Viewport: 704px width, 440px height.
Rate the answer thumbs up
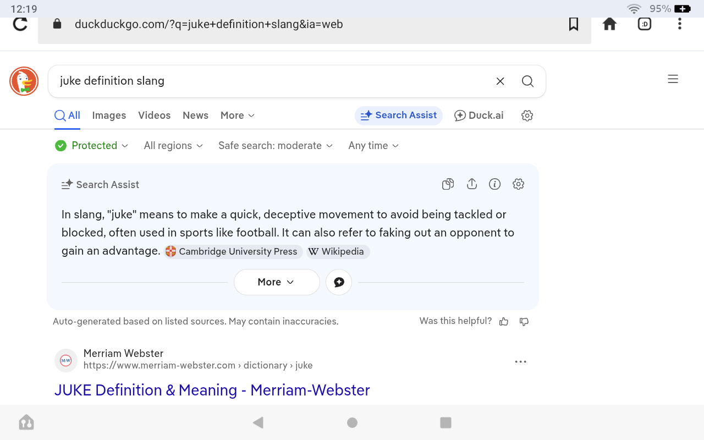pos(504,322)
